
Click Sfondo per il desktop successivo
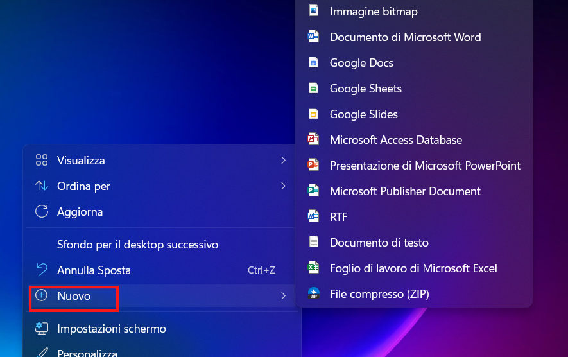coord(137,245)
